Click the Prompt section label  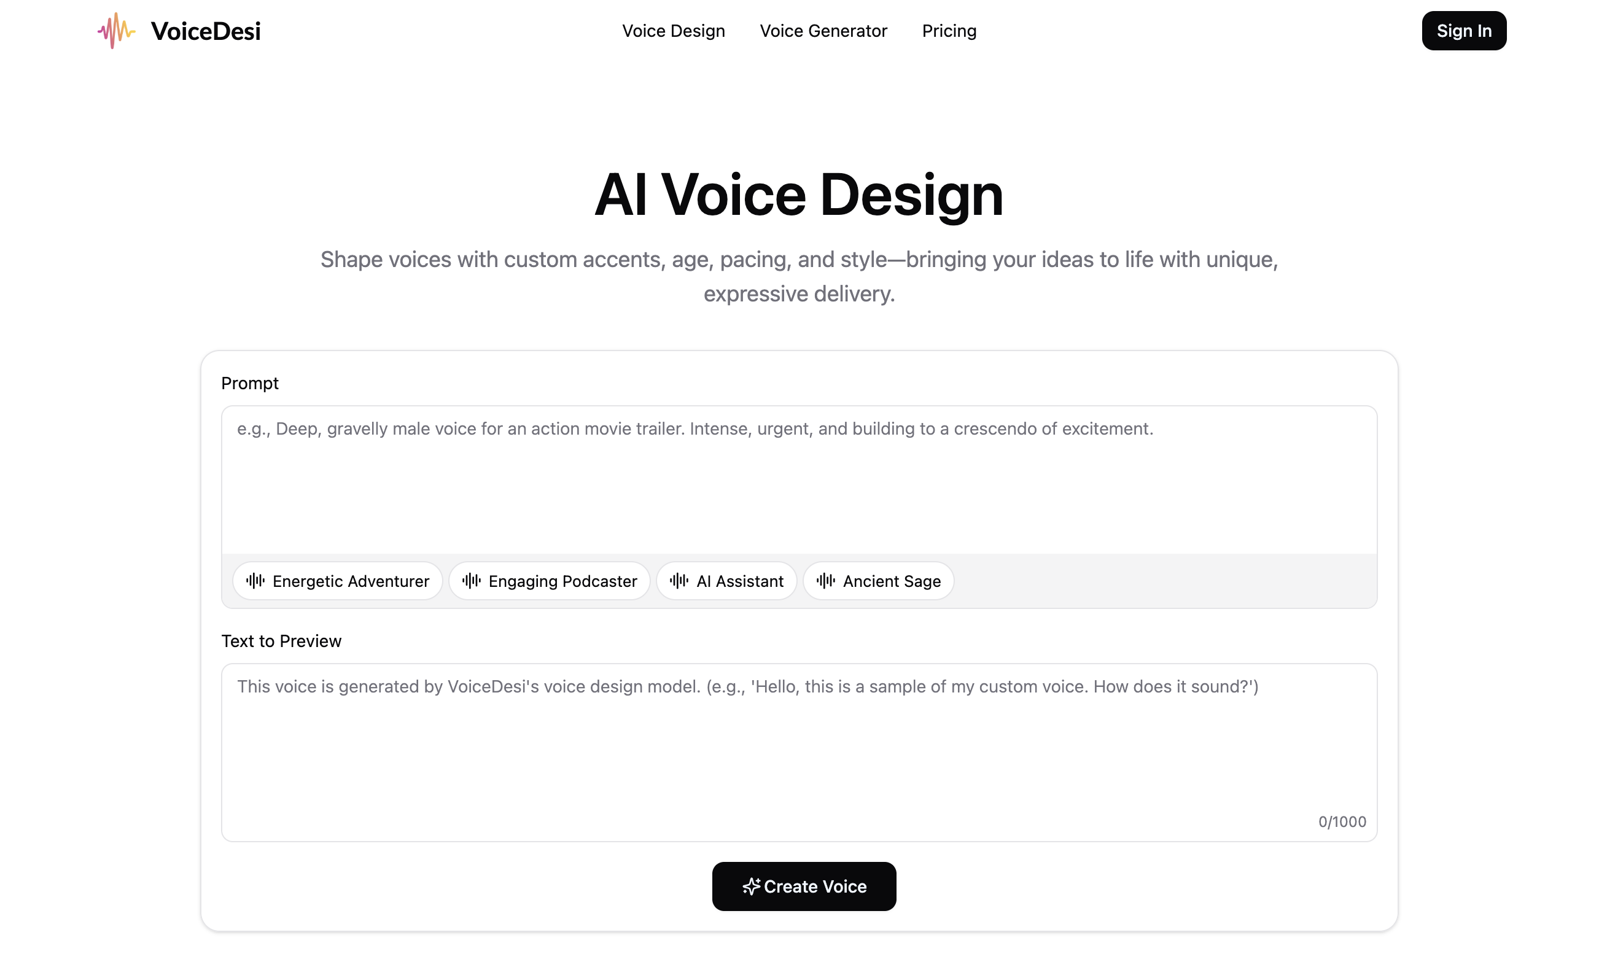pos(249,383)
